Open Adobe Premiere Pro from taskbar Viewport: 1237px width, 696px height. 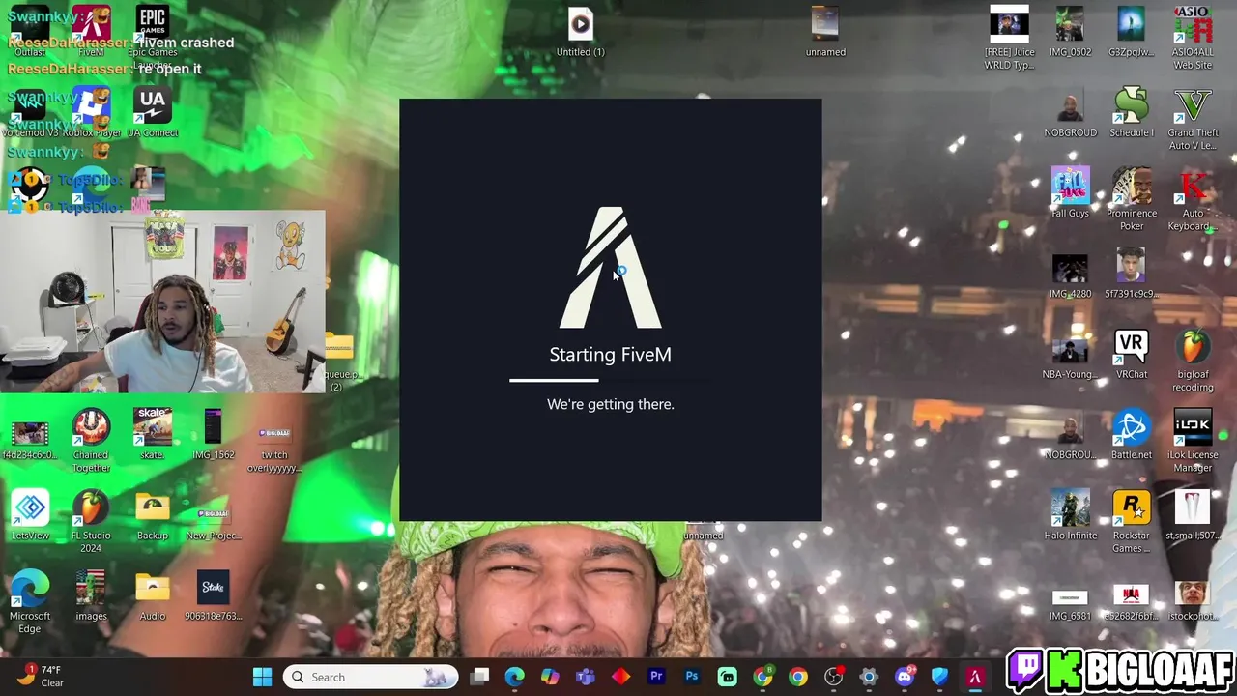pos(656,677)
